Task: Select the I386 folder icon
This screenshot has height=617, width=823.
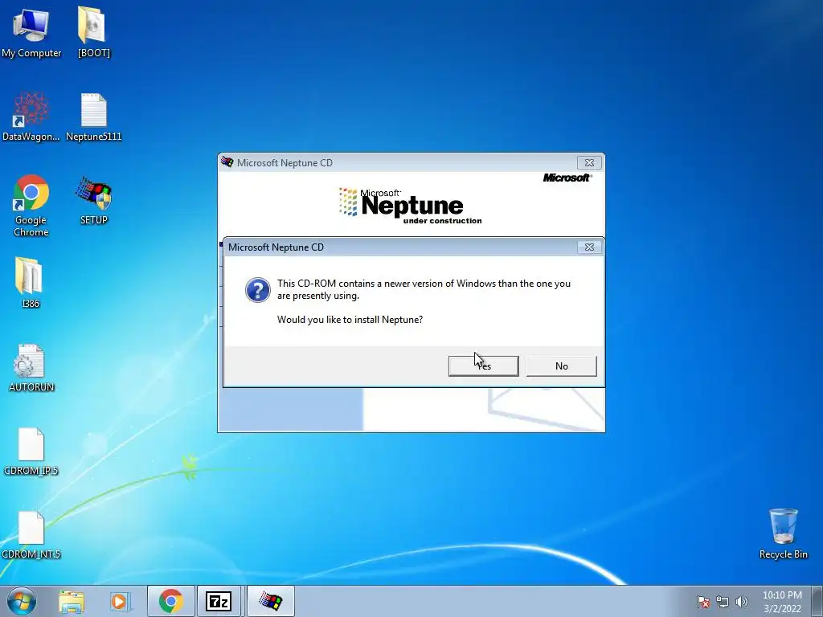Action: click(30, 282)
